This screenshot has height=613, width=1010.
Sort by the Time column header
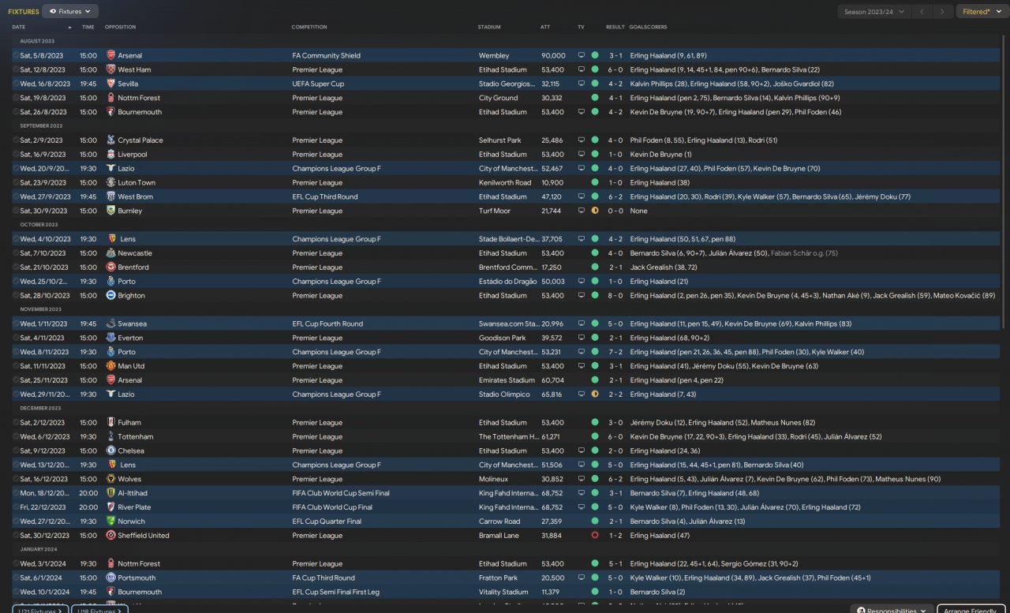[88, 27]
